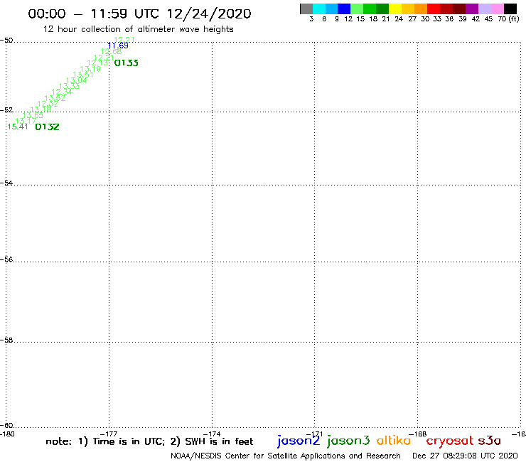Click the latitude axis label -58
526x462 pixels.
pyautogui.click(x=6, y=340)
